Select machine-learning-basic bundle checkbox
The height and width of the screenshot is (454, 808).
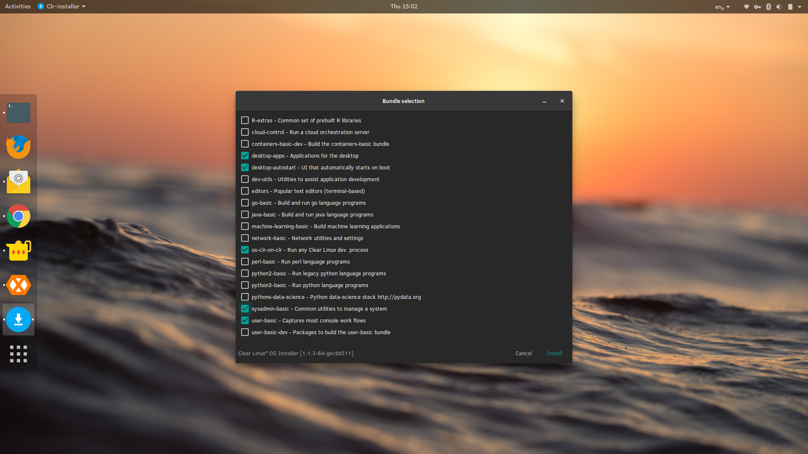245,226
